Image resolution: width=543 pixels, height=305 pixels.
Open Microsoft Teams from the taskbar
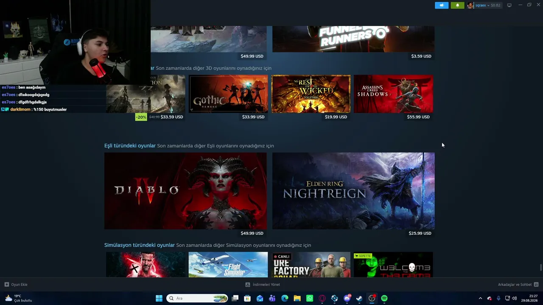272,299
